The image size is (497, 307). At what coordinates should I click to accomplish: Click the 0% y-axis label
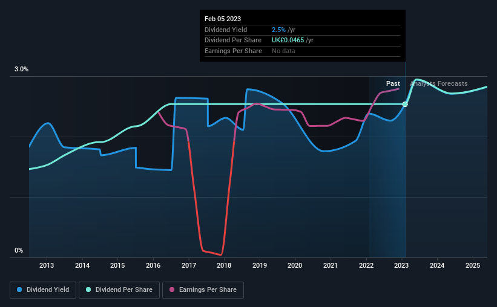[19, 250]
